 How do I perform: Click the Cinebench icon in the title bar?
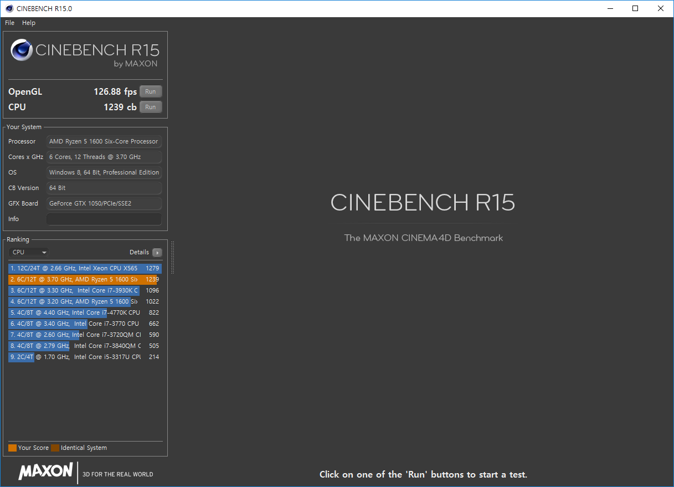tap(9, 8)
